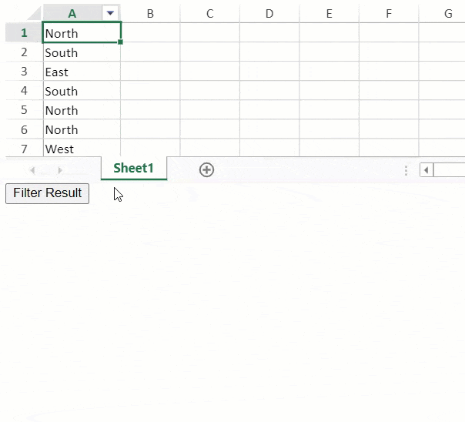Select cell A7 containing West
465x422 pixels.
coord(82,149)
